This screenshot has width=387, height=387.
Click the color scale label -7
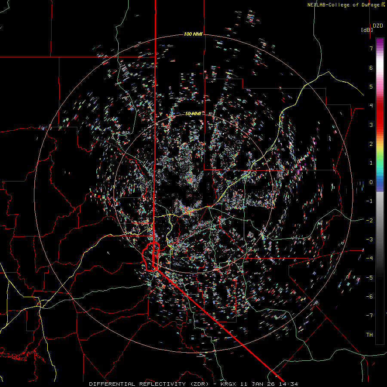[369, 316]
